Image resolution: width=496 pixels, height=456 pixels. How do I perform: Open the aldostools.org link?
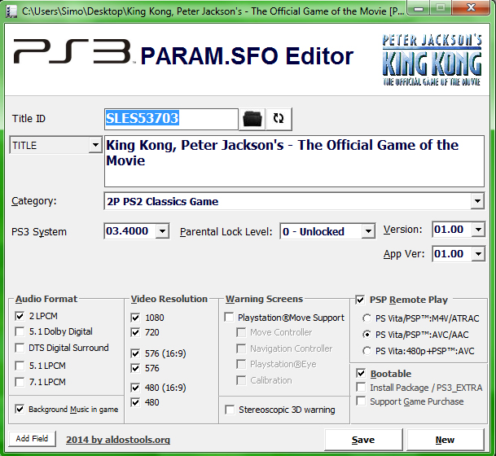coord(118,440)
